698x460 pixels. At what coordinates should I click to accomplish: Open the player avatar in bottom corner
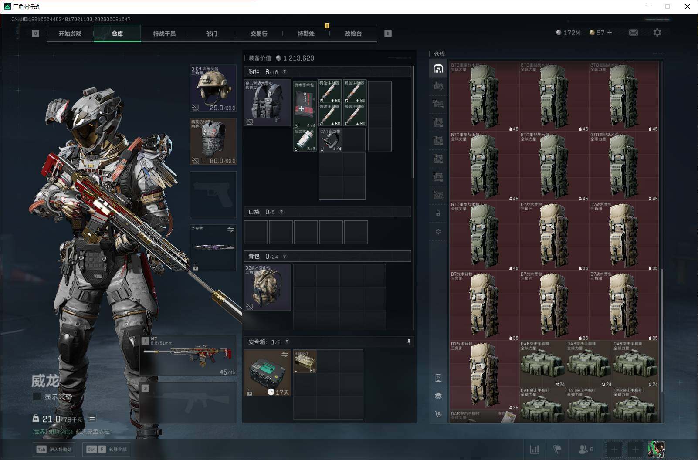[x=656, y=449]
